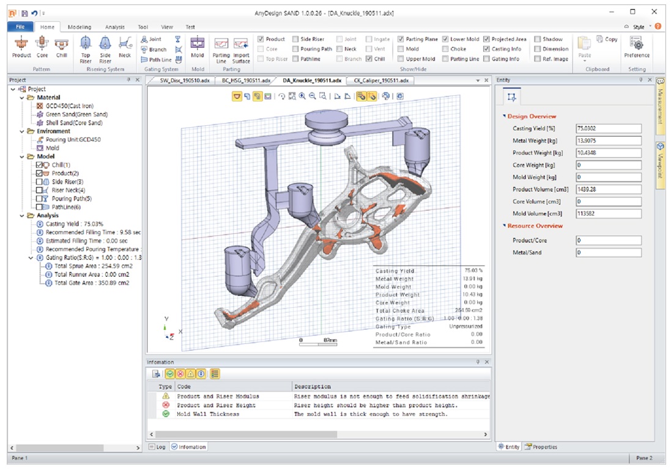
Task: Check Side Riser(3) in Model tree
Action: pos(39,181)
